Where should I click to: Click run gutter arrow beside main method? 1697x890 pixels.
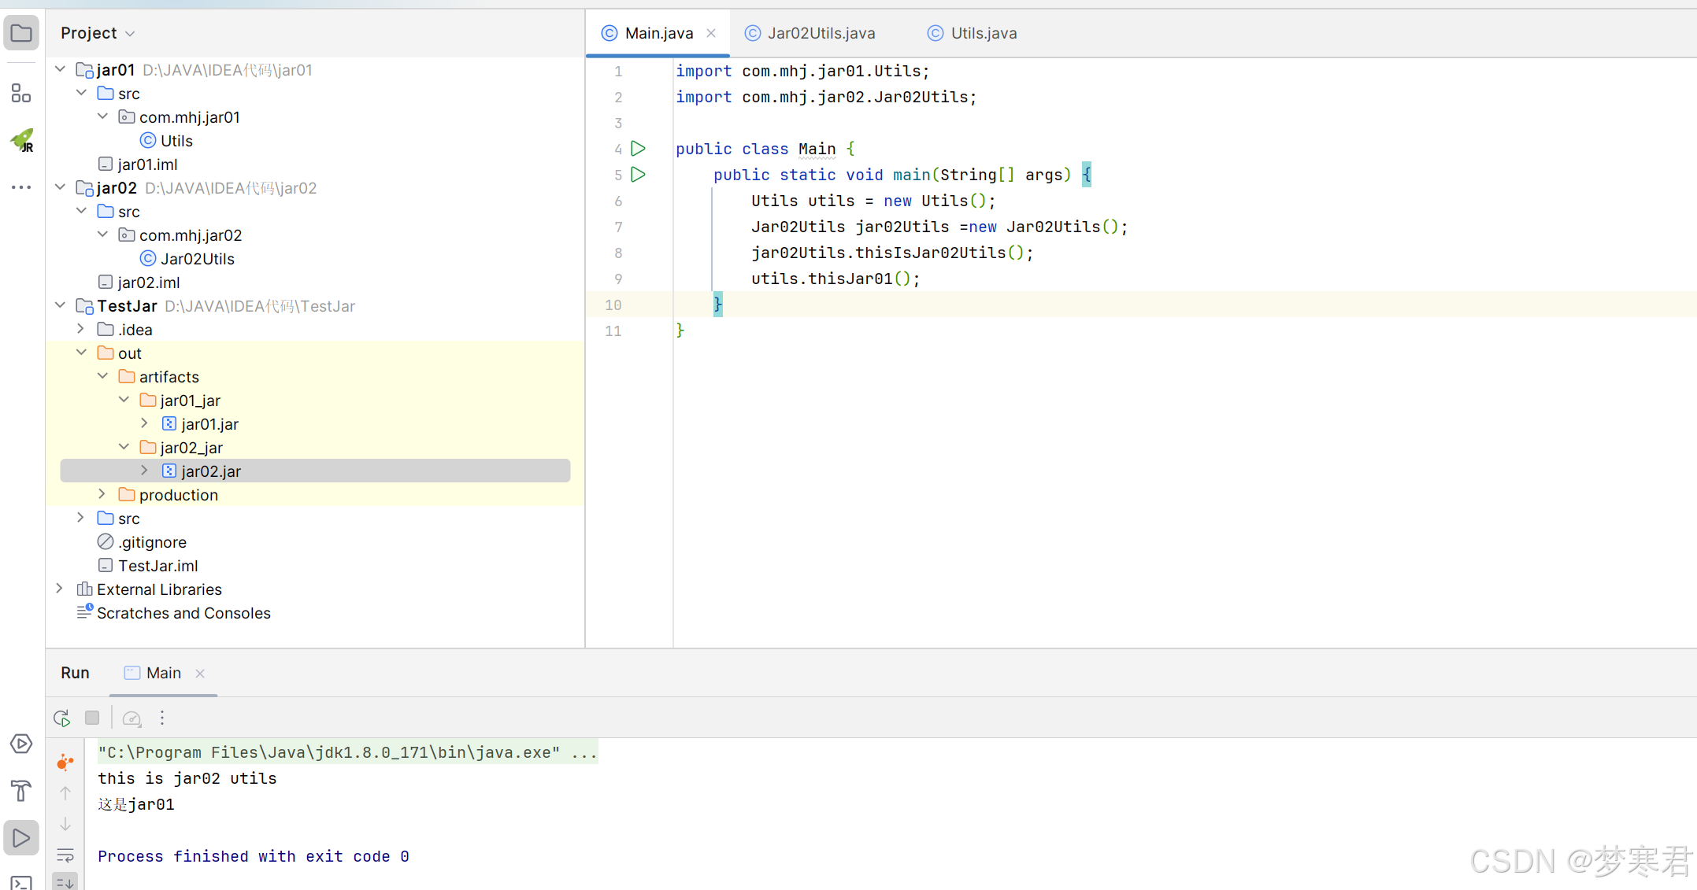639,175
